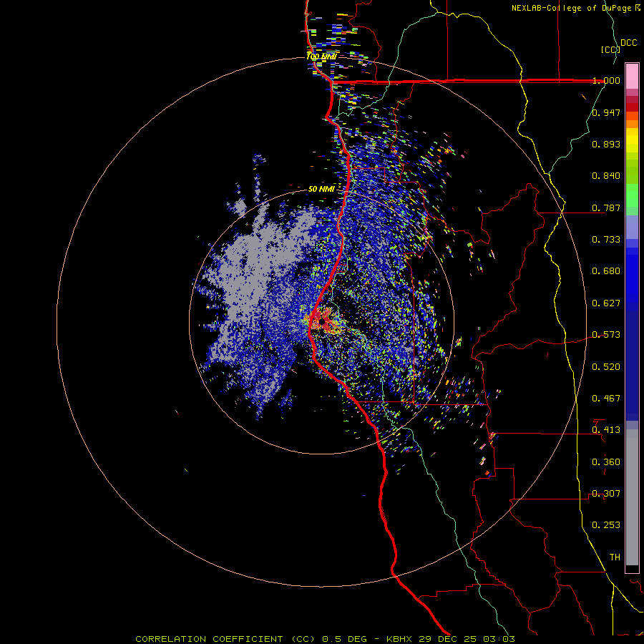644x644 pixels.
Task: Click the 0.573 scale label
Action: point(606,334)
